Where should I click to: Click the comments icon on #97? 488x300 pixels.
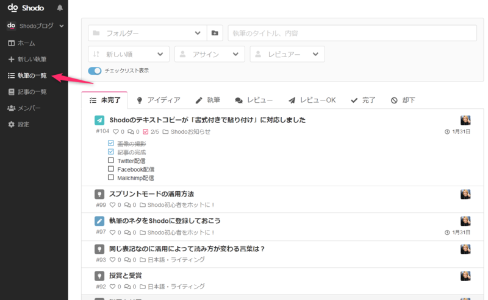[127, 232]
